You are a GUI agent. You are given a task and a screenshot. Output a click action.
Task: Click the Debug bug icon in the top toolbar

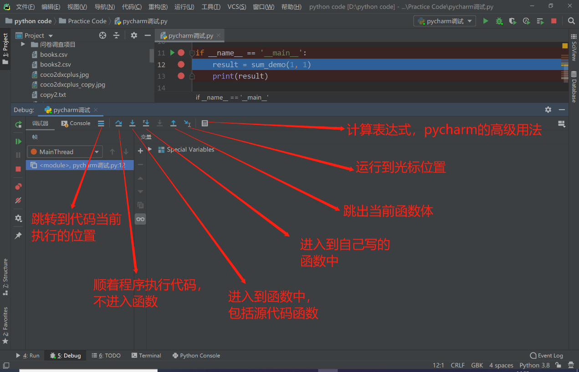point(499,21)
